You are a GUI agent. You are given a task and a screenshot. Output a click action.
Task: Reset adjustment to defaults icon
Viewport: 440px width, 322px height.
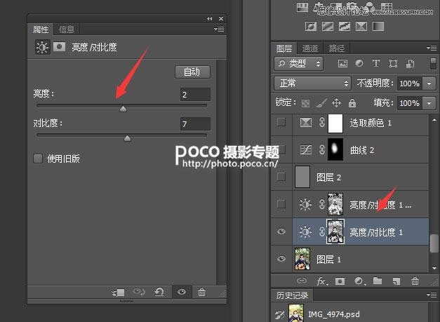tap(159, 293)
